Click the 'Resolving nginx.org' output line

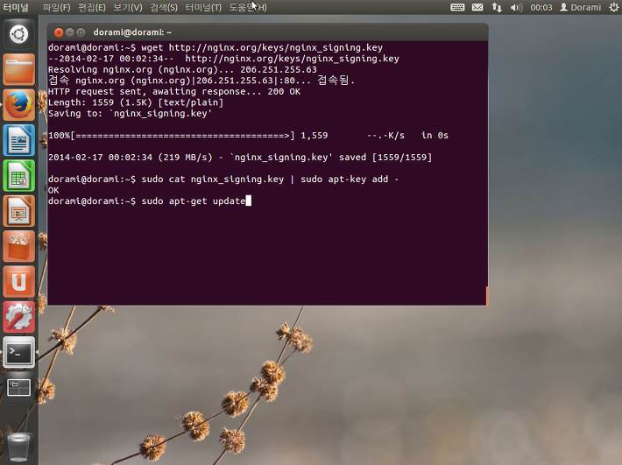(x=182, y=70)
